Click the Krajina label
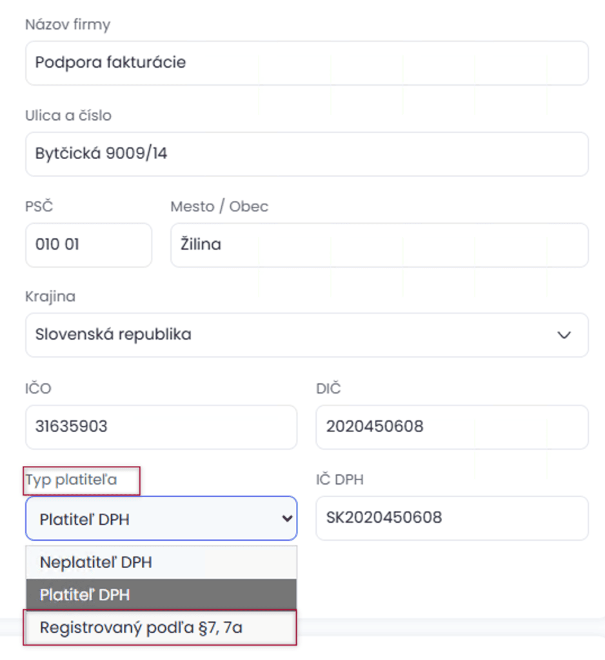 [x=50, y=296]
